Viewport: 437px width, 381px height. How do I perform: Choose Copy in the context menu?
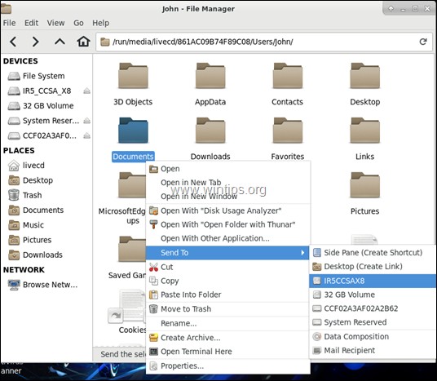[x=228, y=281]
